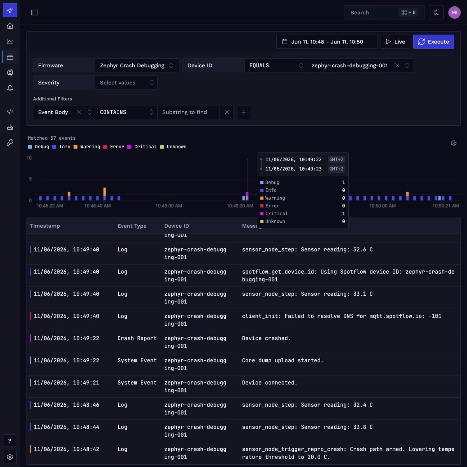This screenshot has height=467, width=467.
Task: Select the 'Sensor reading: 33.8 C' row
Action: coord(244,431)
